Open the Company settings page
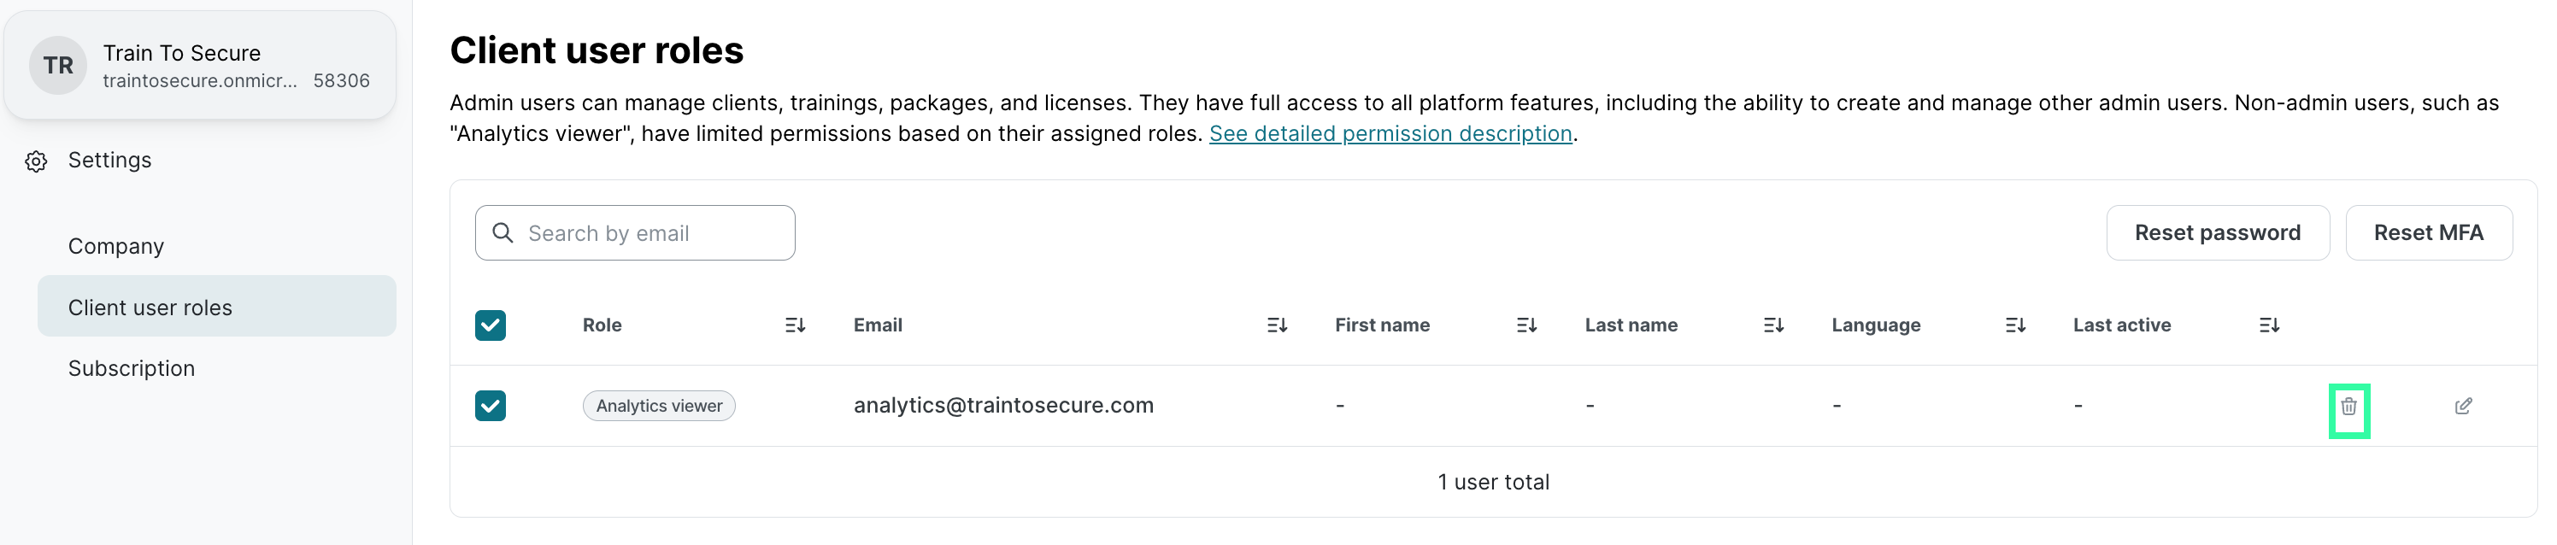The height and width of the screenshot is (545, 2557). 116,246
